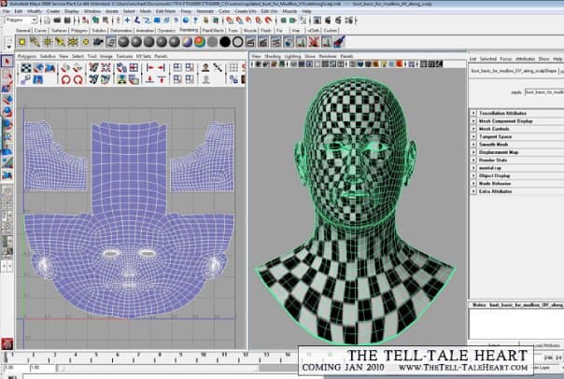This screenshot has height=379, width=564.
Task: Select the arrow Select tool in toolbox
Action: point(7,61)
